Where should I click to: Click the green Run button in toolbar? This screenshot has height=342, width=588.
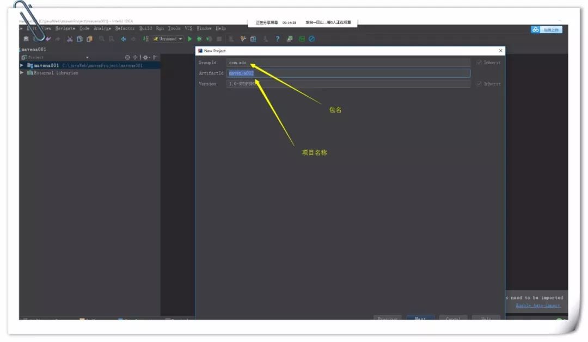pos(190,39)
